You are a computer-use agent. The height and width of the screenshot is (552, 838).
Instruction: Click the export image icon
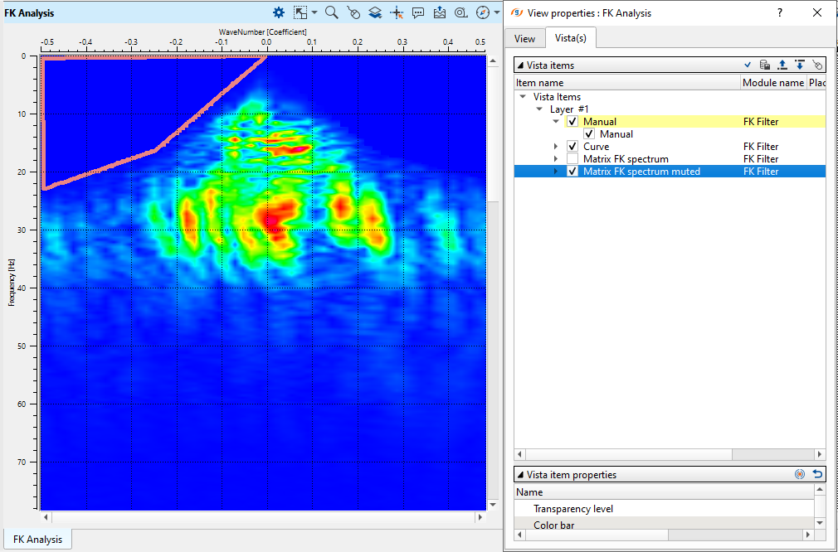pos(440,12)
